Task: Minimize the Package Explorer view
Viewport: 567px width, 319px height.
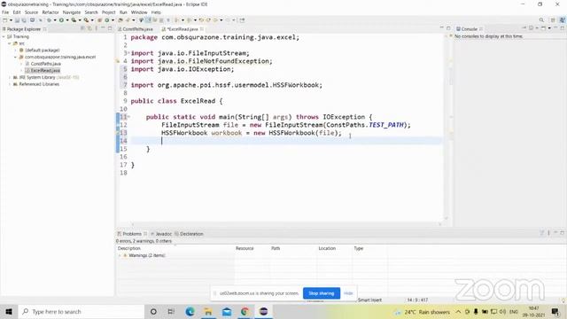Action: 103,27
